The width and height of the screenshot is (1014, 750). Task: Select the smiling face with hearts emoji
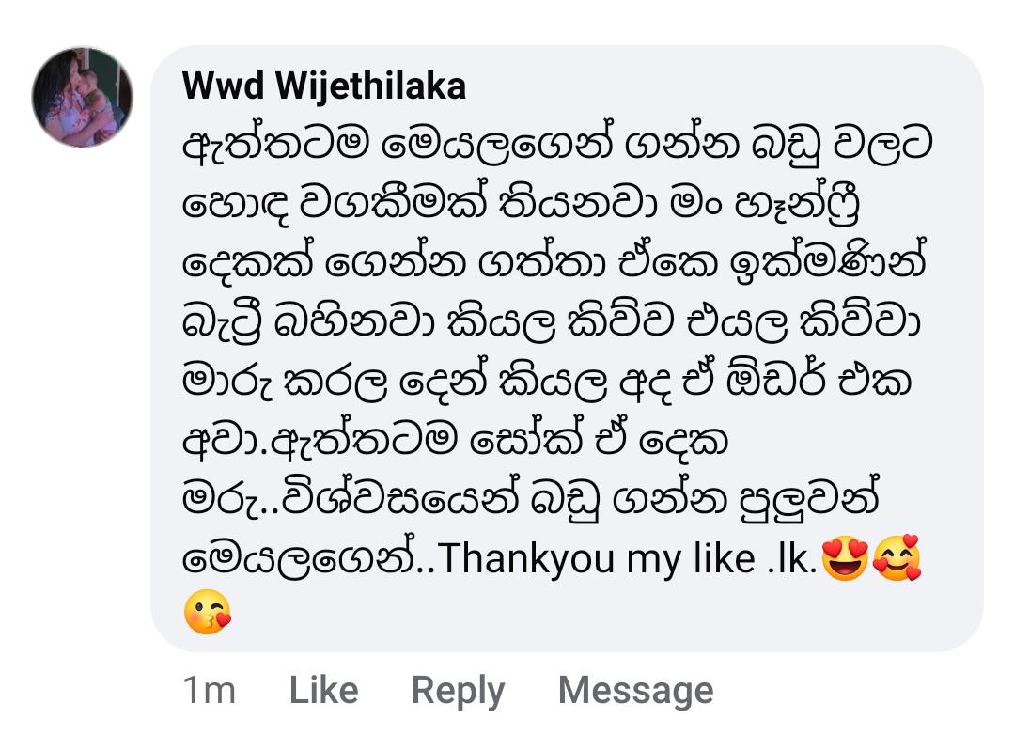(896, 559)
